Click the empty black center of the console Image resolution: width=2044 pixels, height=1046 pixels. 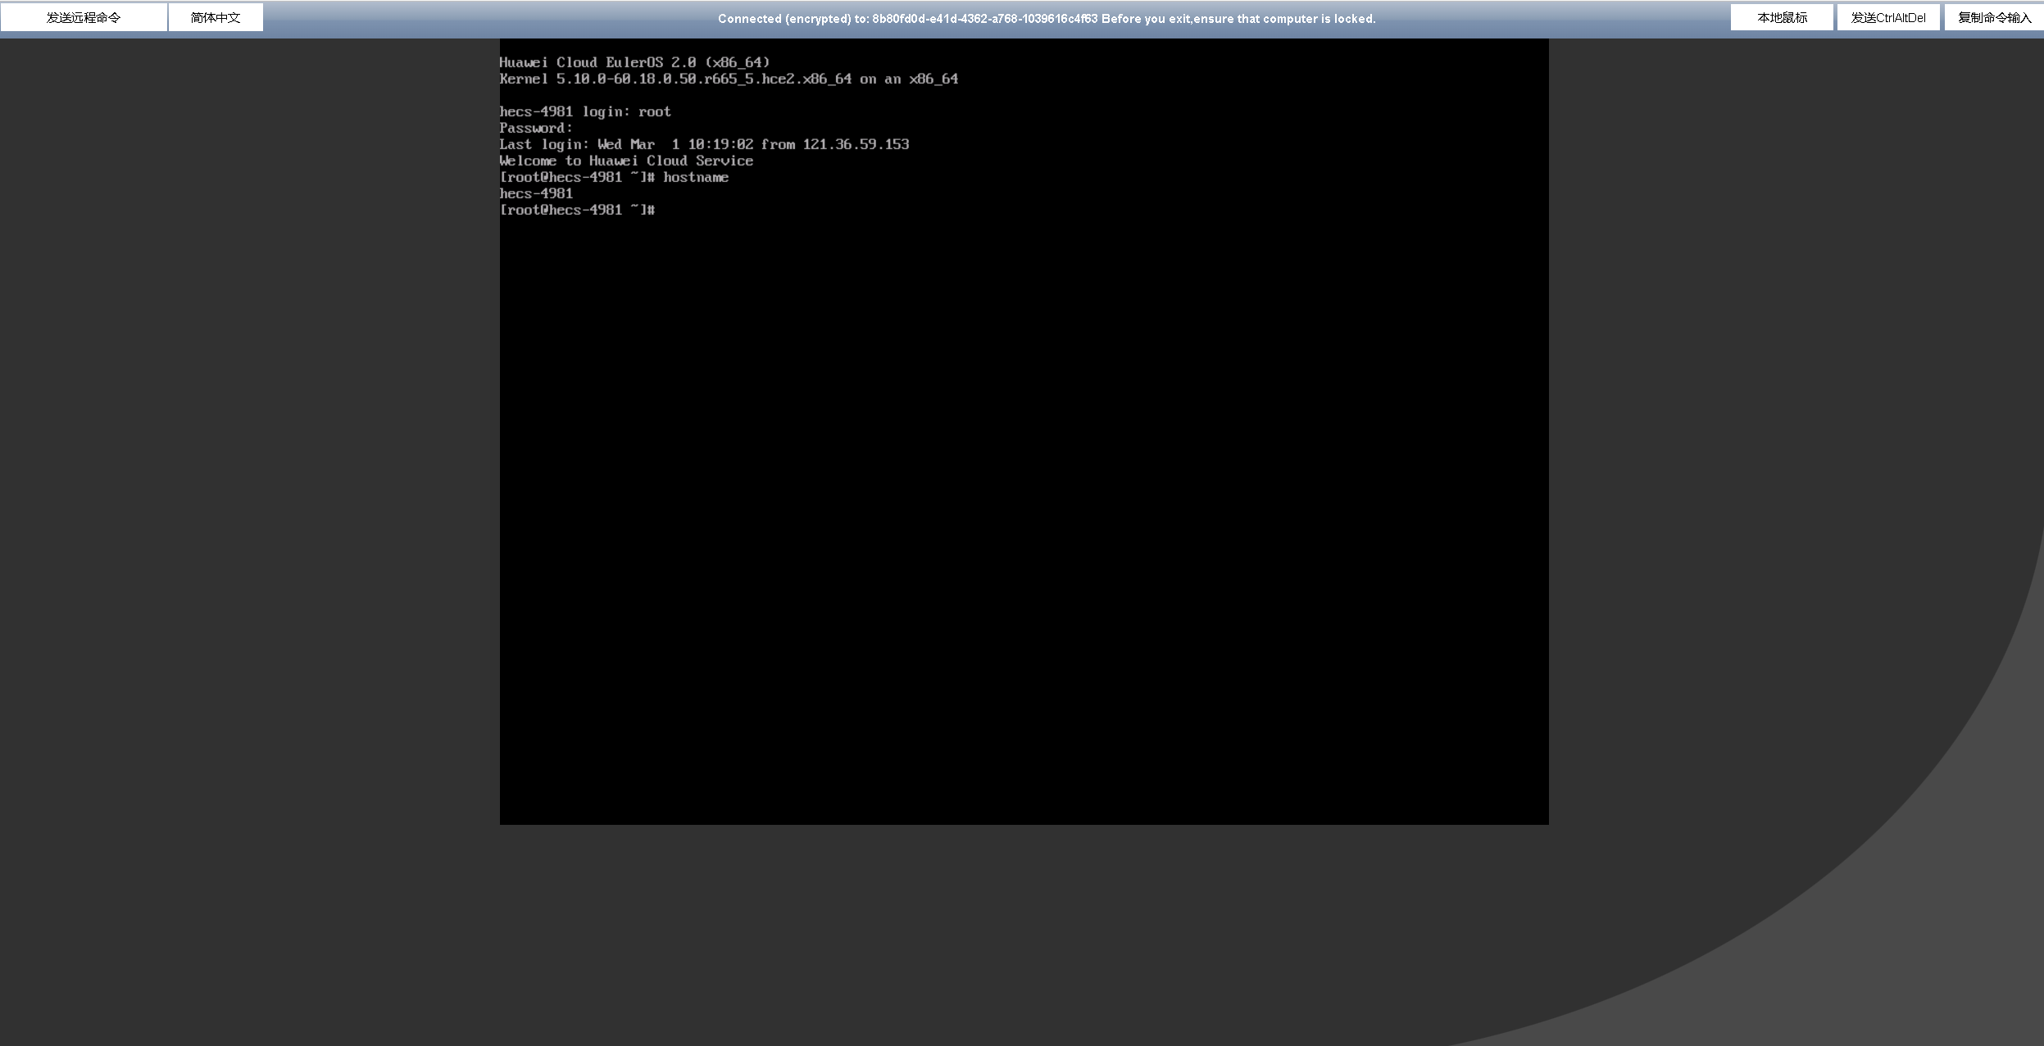(1024, 491)
